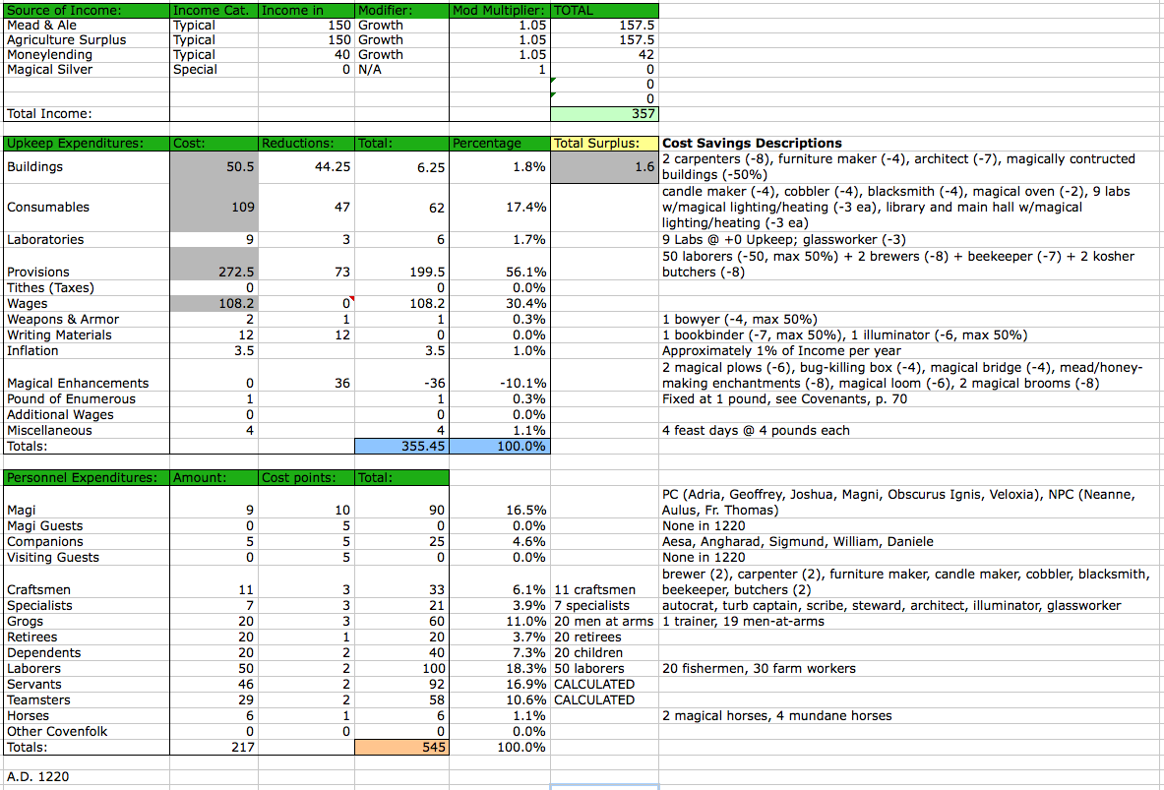The width and height of the screenshot is (1164, 790).
Task: Click the Wages percentage 30.4% cell
Action: (x=501, y=304)
